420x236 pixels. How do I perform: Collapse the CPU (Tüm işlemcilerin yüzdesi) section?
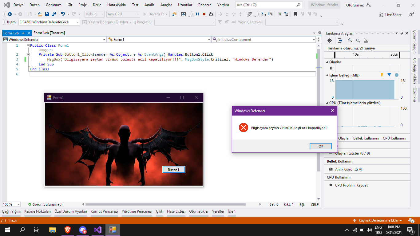coord(327,103)
